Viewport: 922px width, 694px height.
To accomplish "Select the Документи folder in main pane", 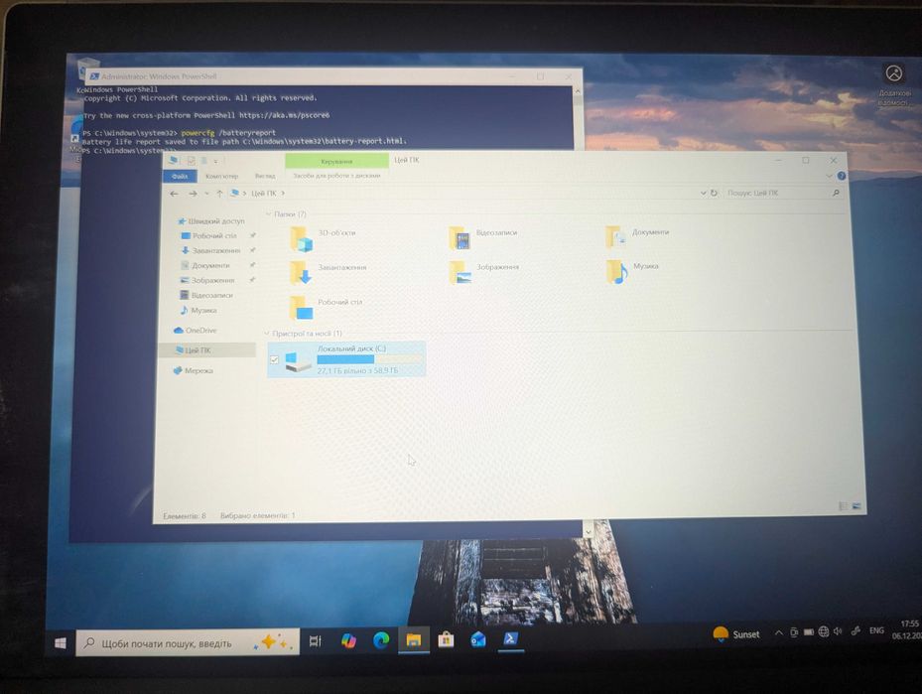I will point(637,236).
